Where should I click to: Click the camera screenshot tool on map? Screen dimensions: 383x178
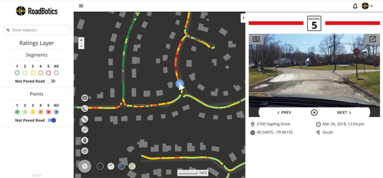pyautogui.click(x=85, y=98)
